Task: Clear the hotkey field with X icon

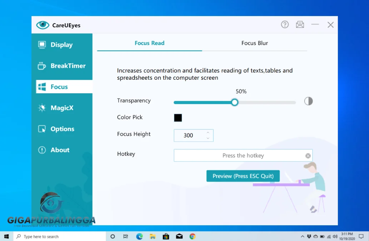Action: point(308,156)
